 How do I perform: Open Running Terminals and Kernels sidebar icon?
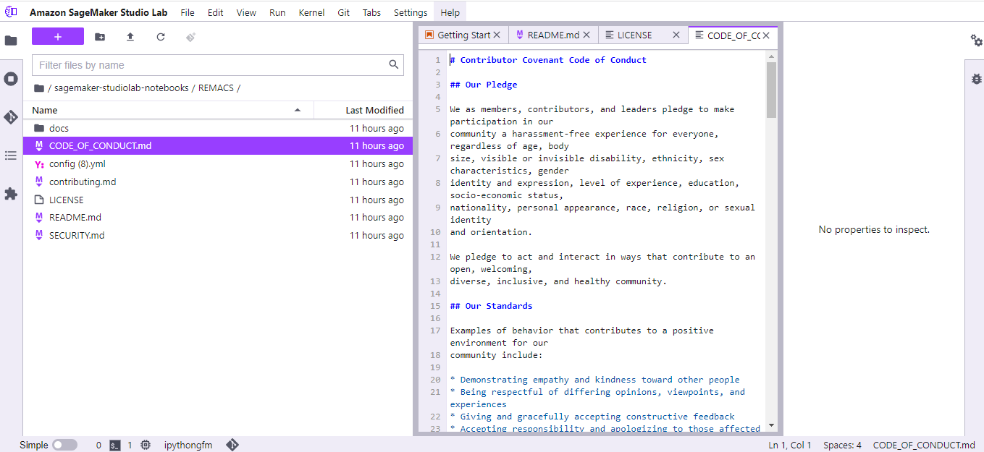[11, 79]
